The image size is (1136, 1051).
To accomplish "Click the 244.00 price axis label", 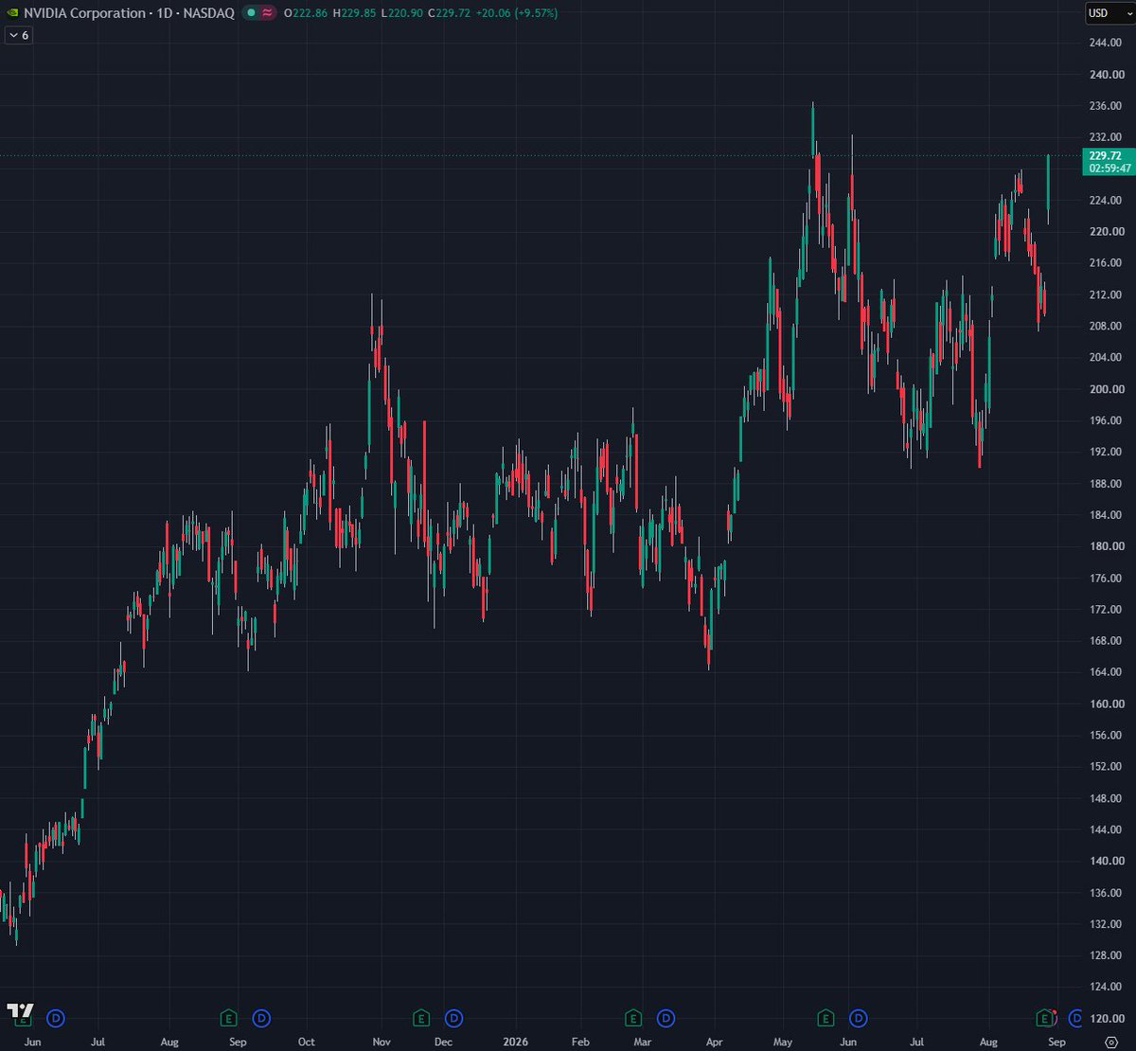I will tap(1107, 44).
